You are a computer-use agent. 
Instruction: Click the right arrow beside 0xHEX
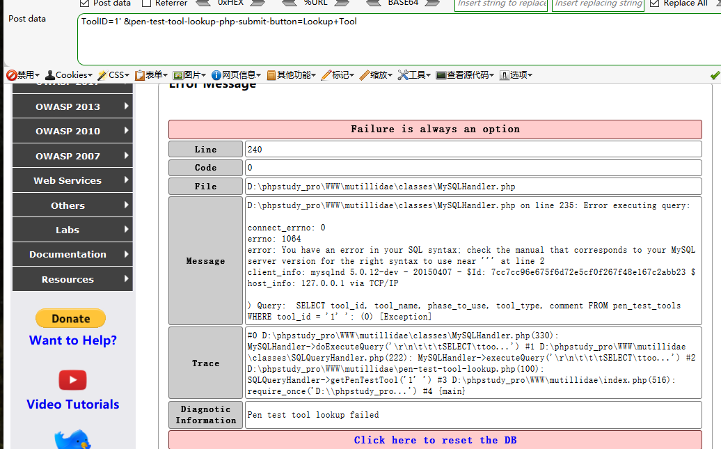click(x=258, y=3)
